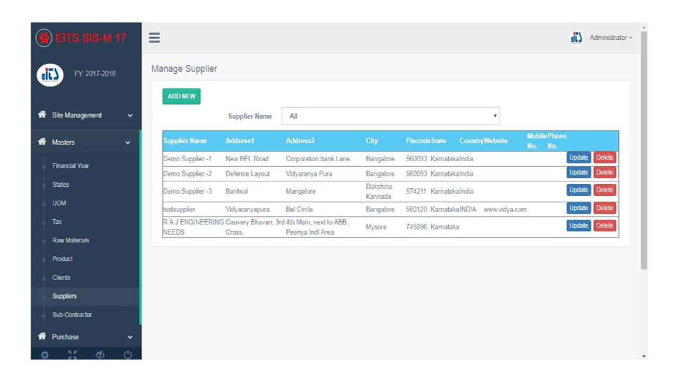Select Suppliers menu item
This screenshot has height=382, width=679.
(x=64, y=296)
